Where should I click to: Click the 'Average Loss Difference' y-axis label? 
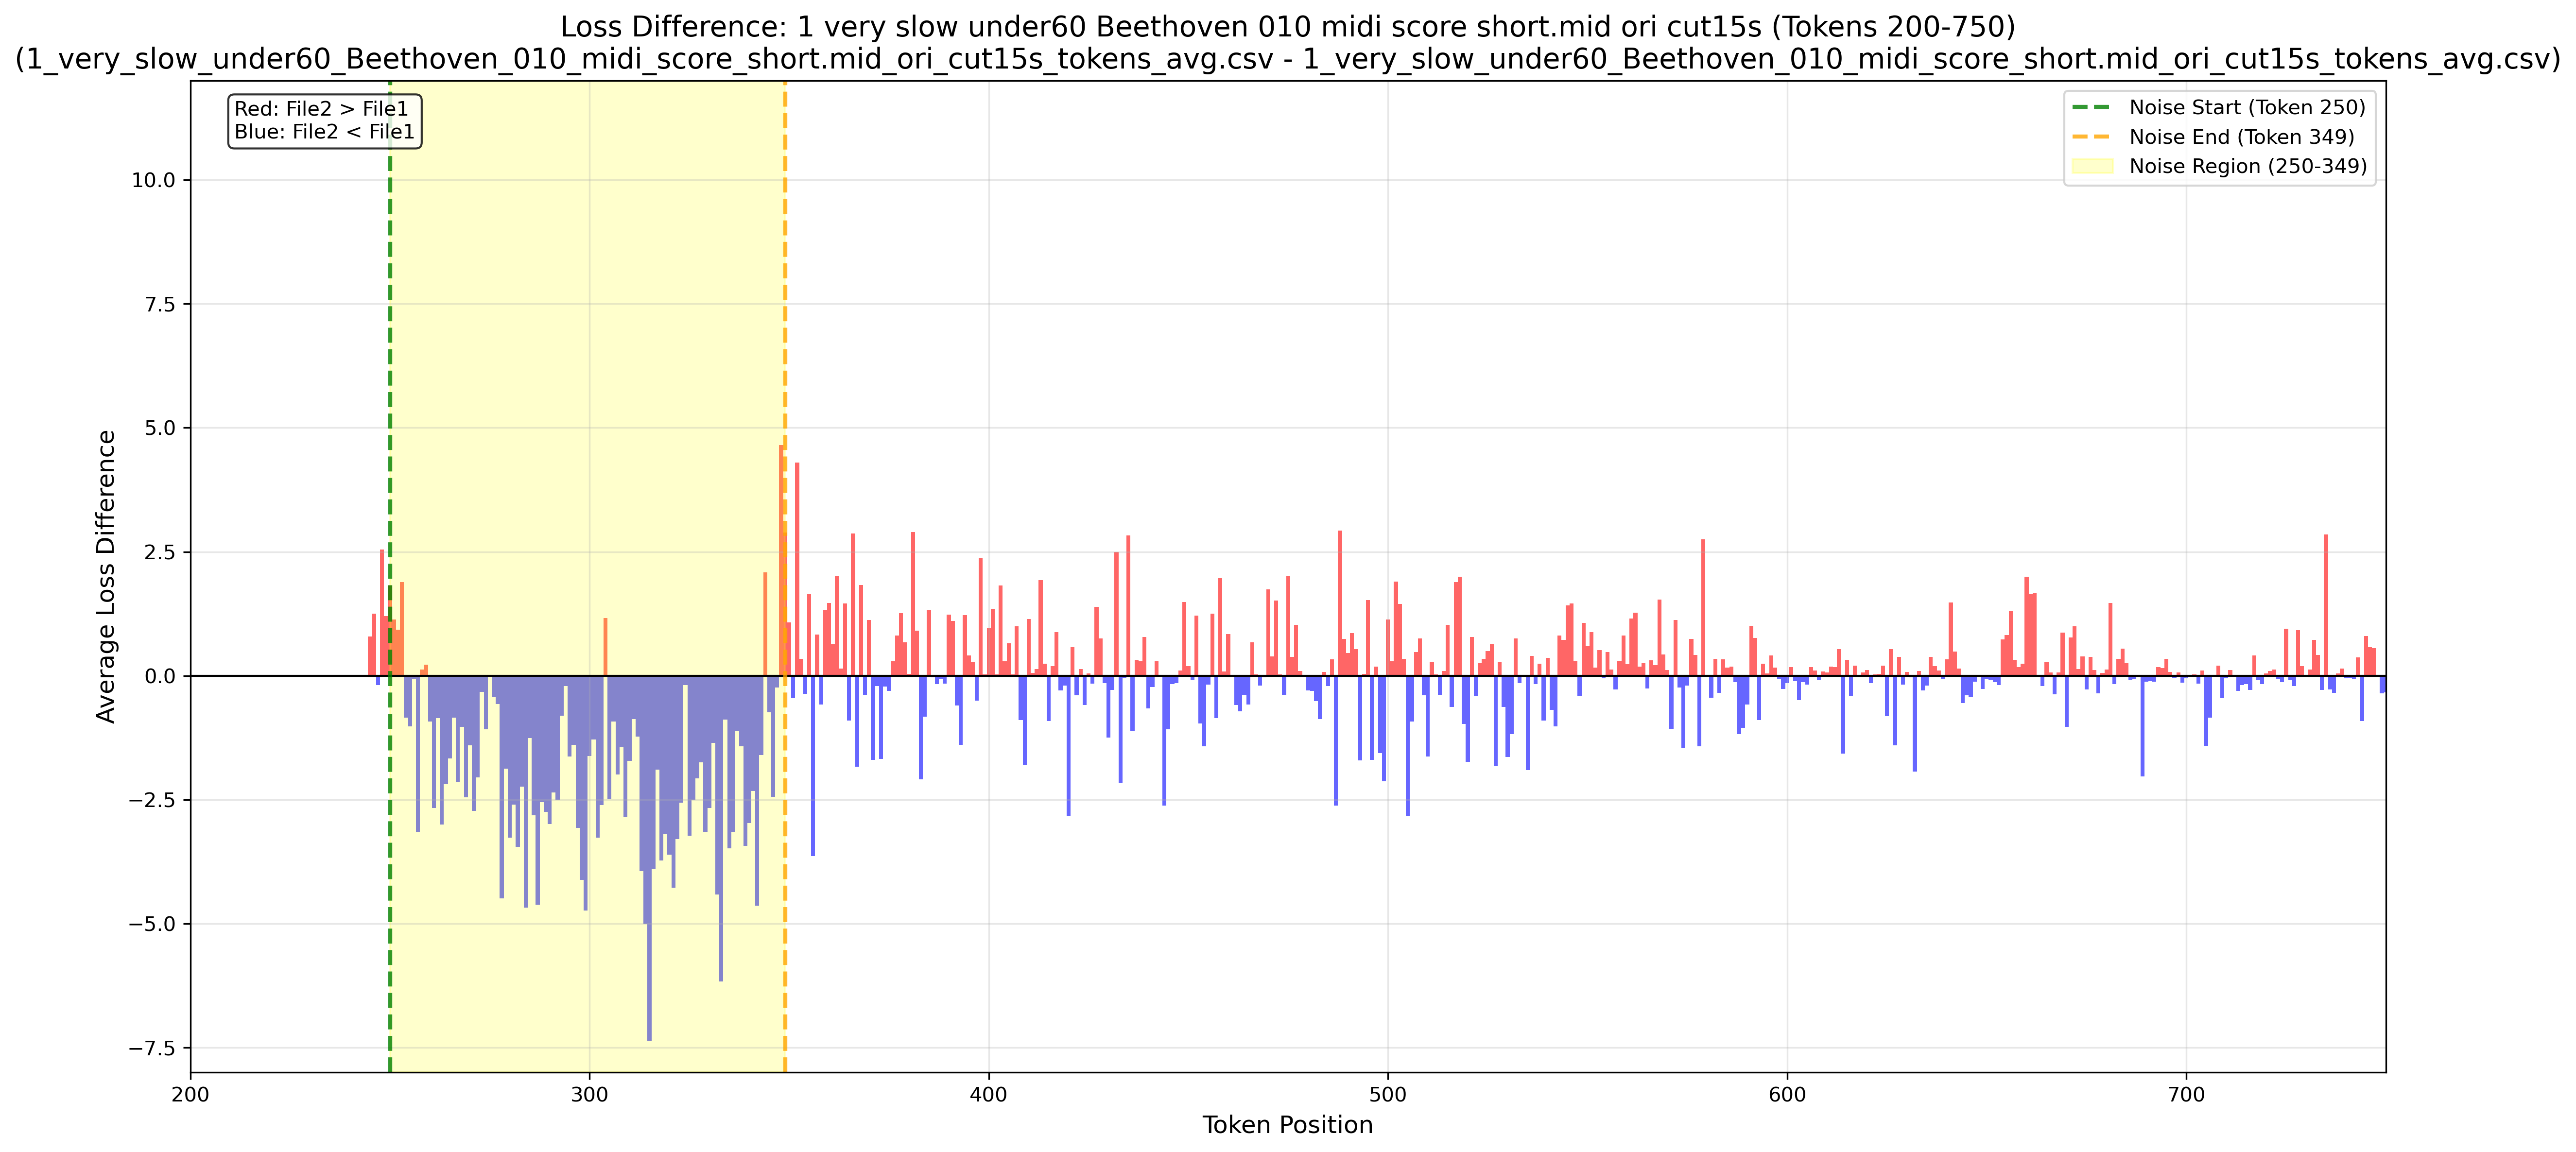[x=106, y=576]
